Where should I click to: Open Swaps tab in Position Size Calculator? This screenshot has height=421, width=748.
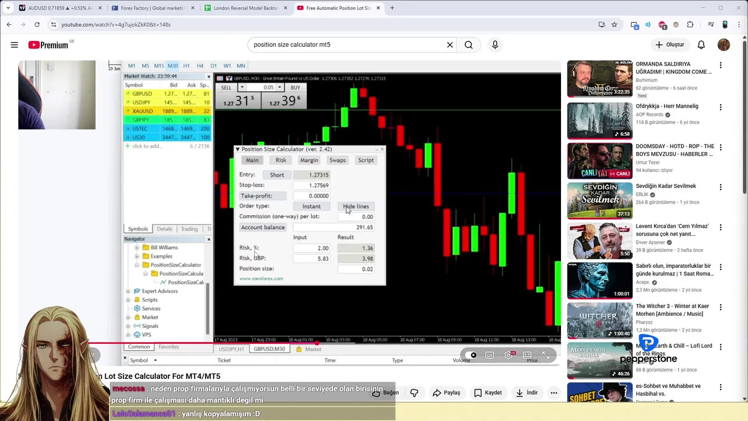[x=337, y=160]
